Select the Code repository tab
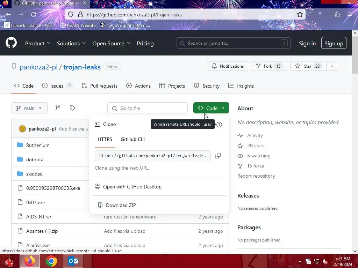This screenshot has width=358, height=268. 24,86
